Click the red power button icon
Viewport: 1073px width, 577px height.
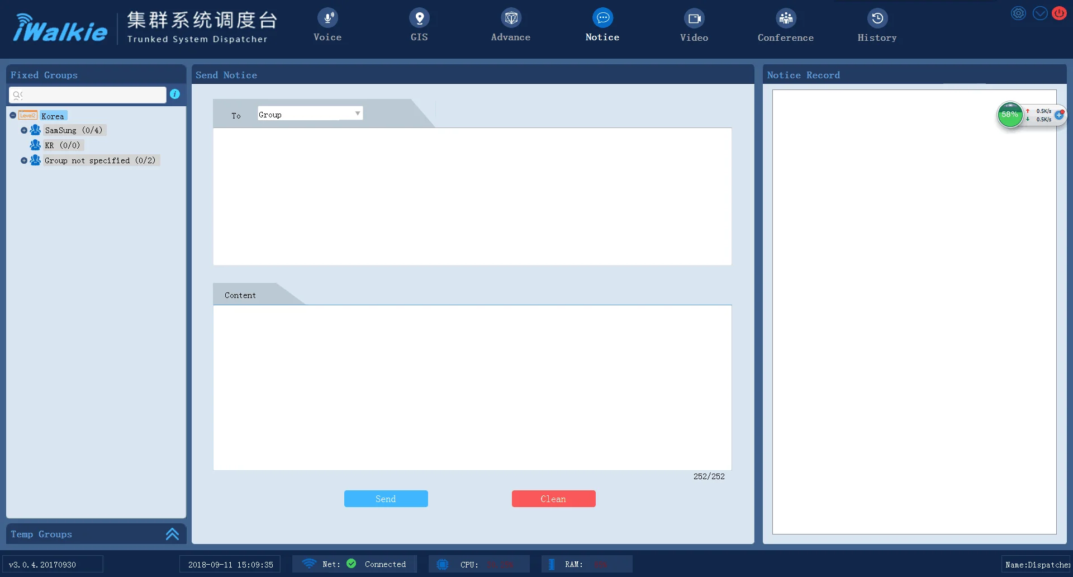(x=1059, y=13)
